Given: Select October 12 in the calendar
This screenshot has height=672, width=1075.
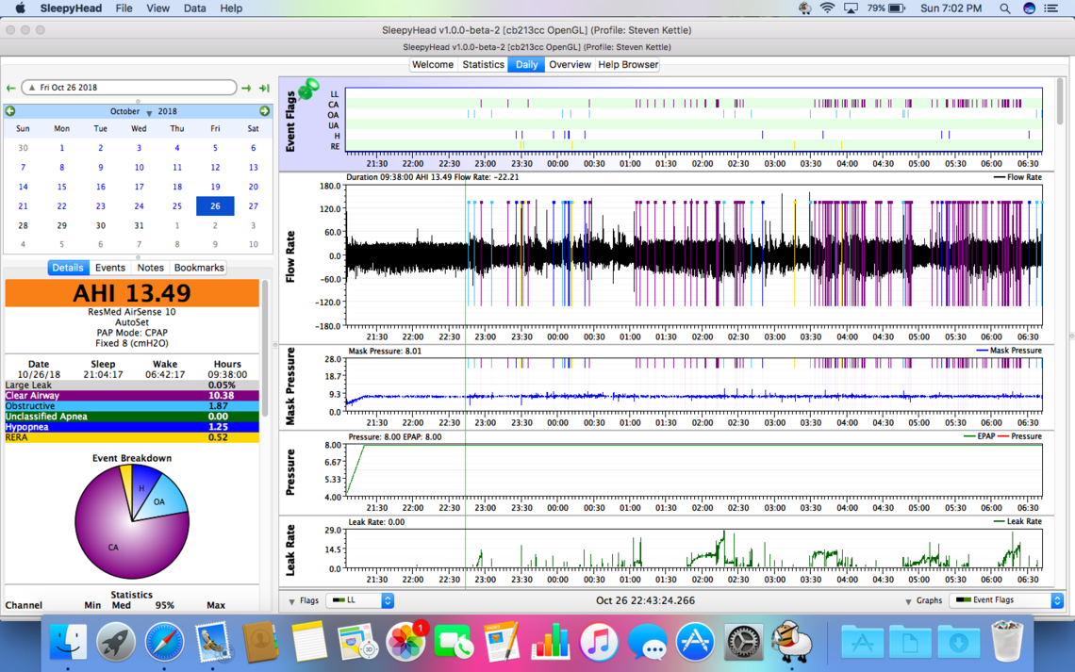Looking at the screenshot, I should [x=215, y=167].
